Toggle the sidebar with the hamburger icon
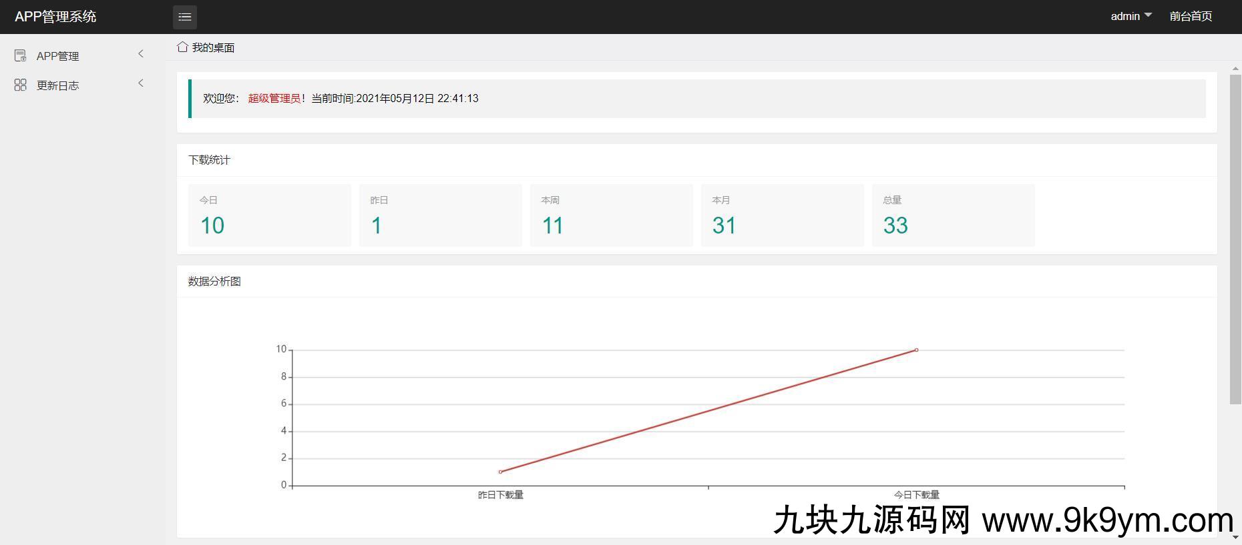 (x=185, y=17)
